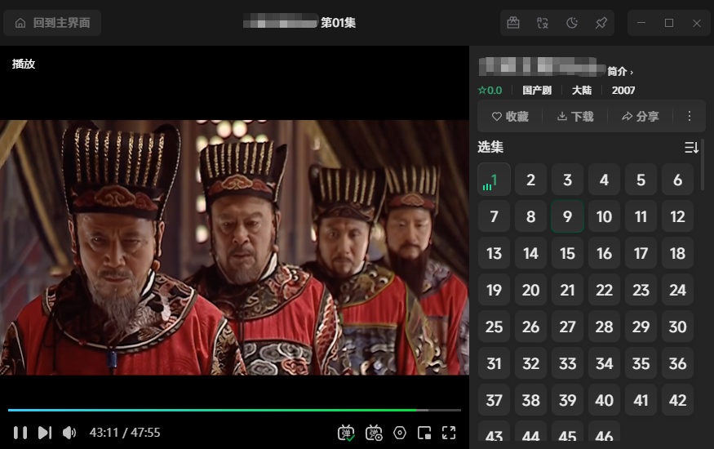This screenshot has height=449, width=714.
Task: Select episode 3
Action: tap(567, 180)
